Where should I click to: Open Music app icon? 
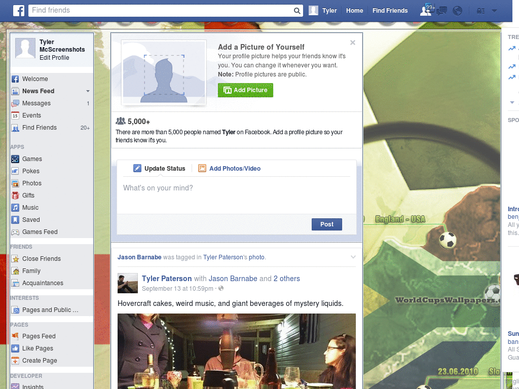[15, 208]
